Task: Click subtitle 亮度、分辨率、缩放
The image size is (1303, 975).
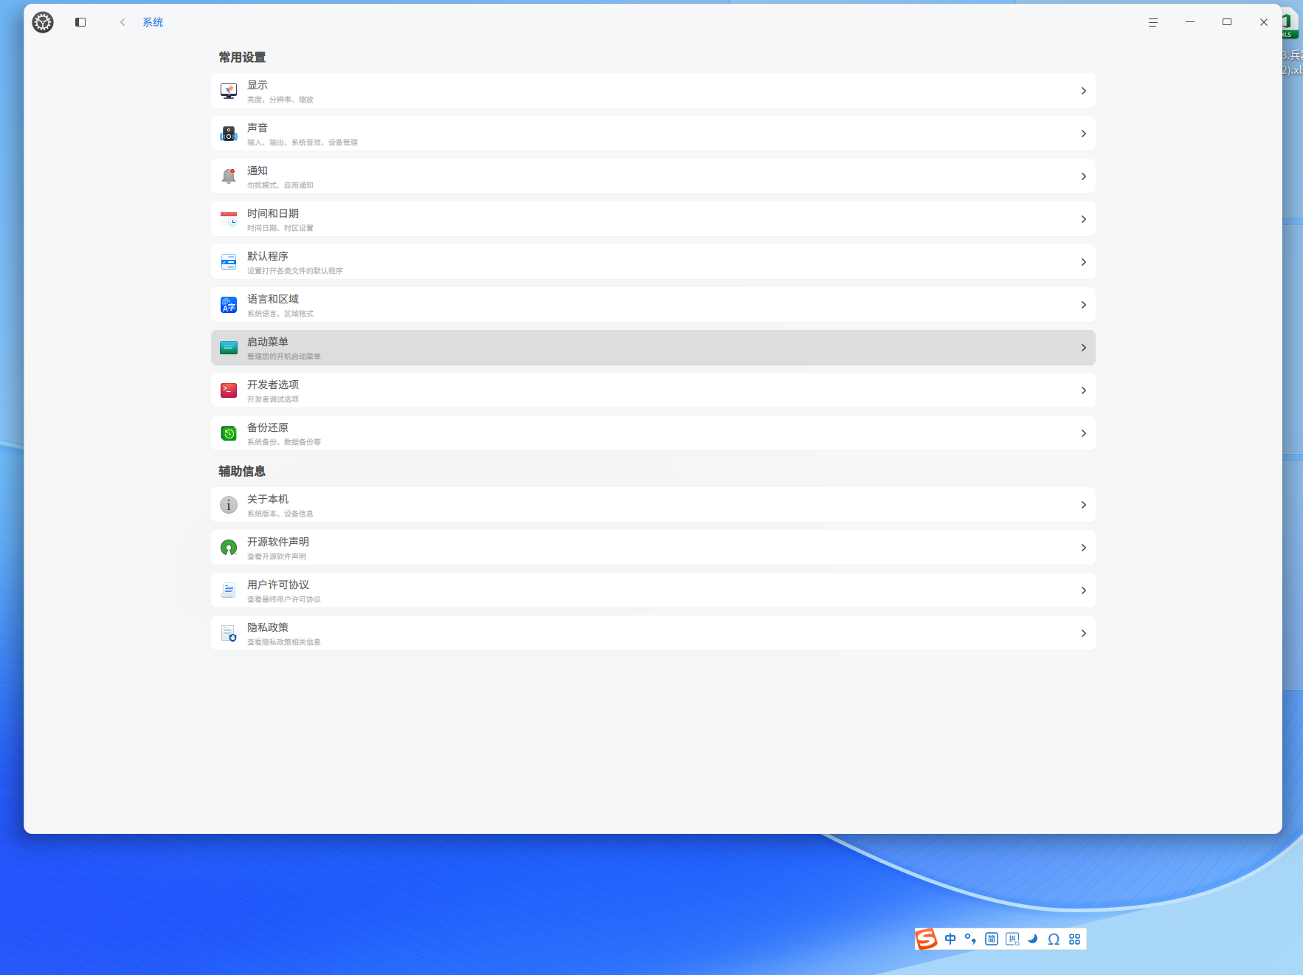Action: pos(280,100)
